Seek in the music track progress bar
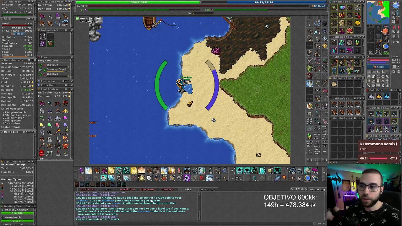 (x=378, y=159)
